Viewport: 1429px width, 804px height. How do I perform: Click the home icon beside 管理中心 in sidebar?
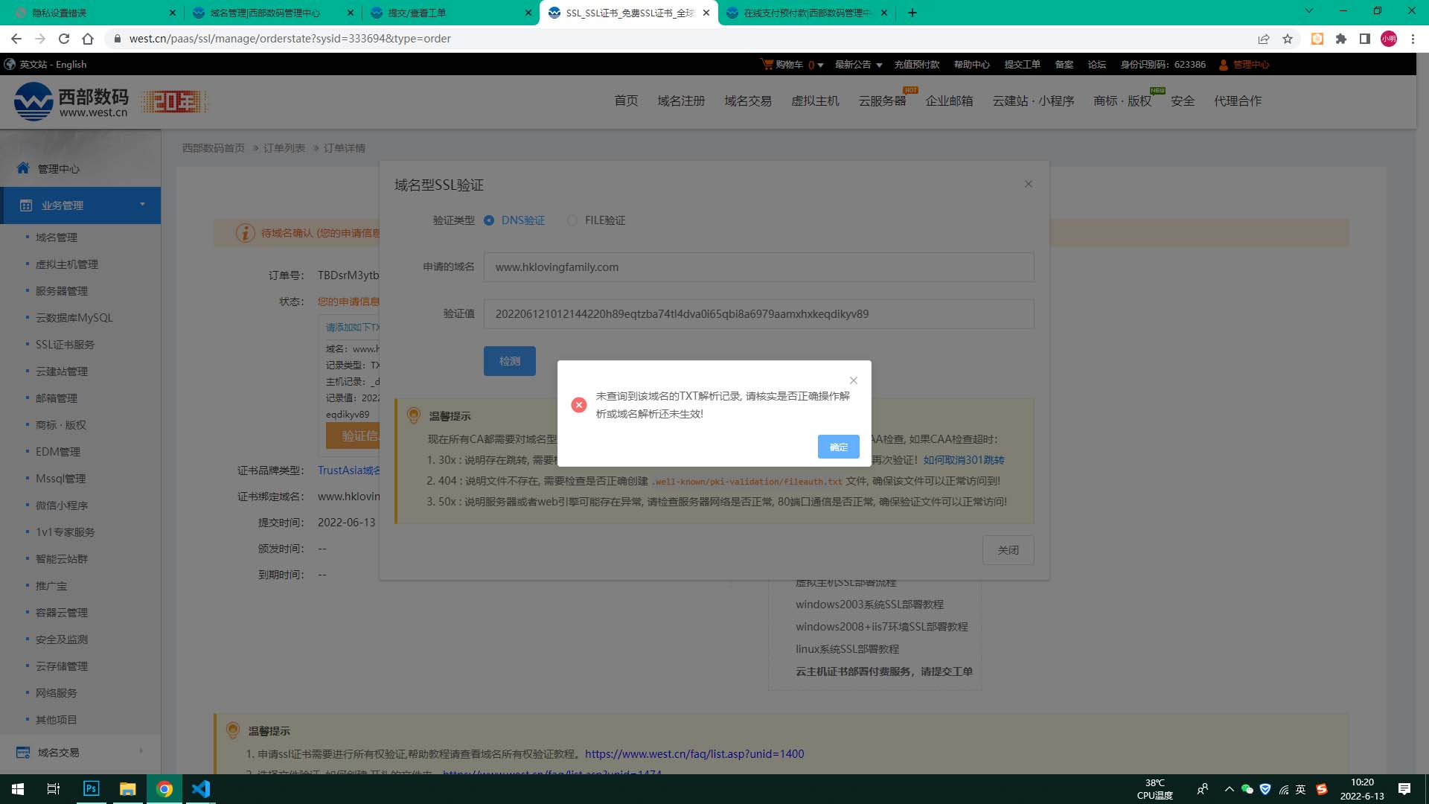[x=23, y=168]
